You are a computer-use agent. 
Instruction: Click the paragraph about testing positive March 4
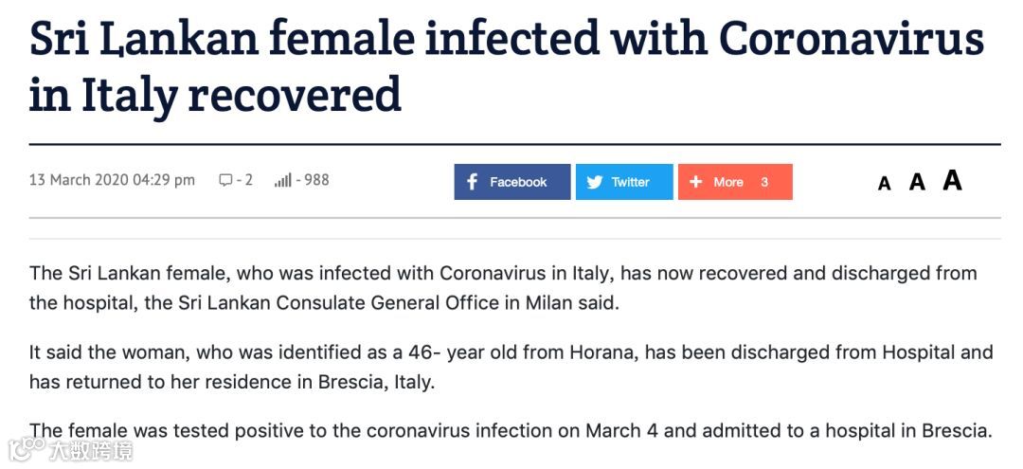[x=511, y=431]
